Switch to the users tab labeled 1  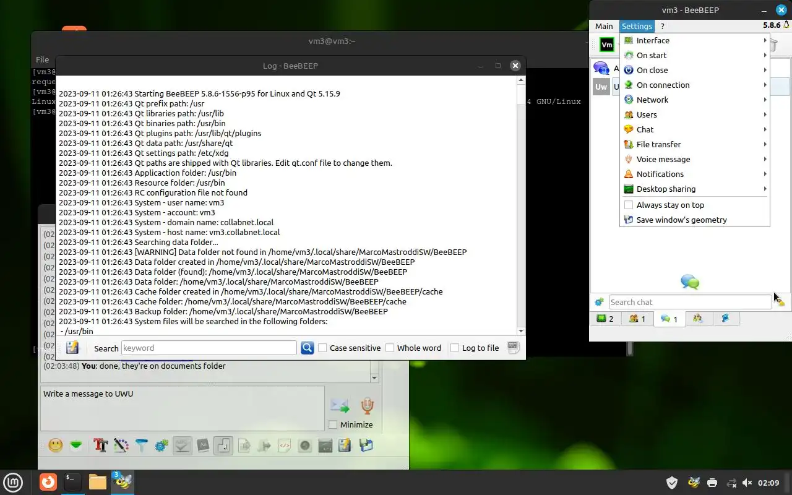point(637,319)
